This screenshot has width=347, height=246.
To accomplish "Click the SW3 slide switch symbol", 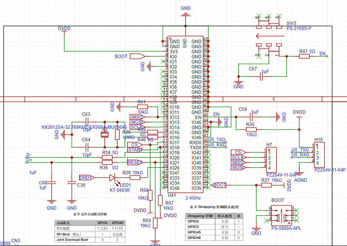I will tap(269, 36).
